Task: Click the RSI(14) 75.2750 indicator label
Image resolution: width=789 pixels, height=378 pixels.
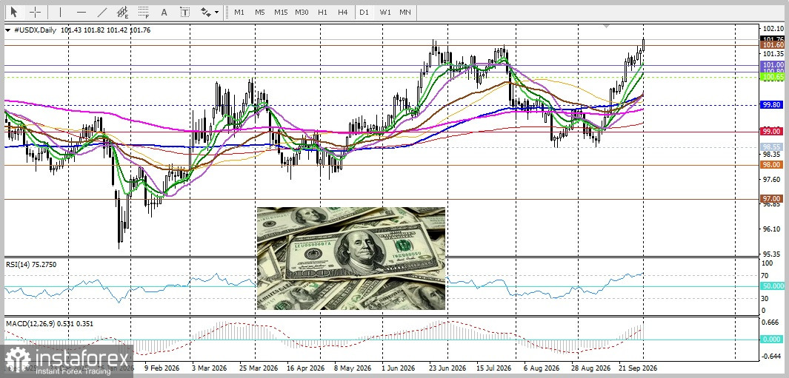Action: pyautogui.click(x=30, y=264)
